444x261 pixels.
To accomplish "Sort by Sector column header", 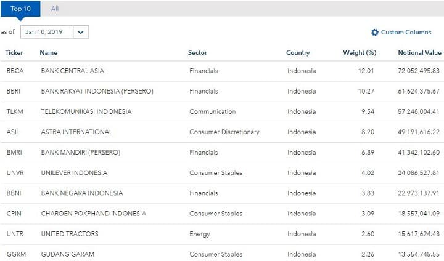I will point(197,53).
